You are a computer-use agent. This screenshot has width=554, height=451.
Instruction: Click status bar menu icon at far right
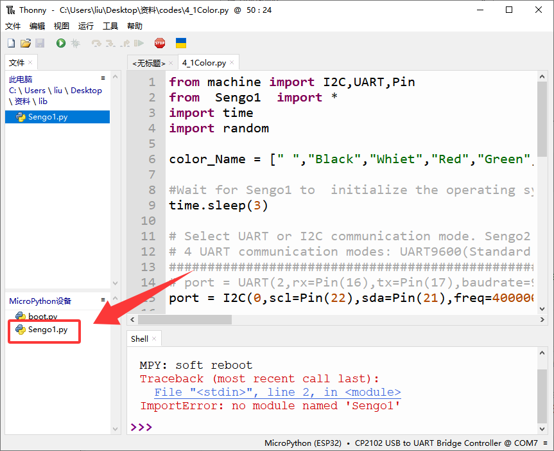tap(546, 443)
